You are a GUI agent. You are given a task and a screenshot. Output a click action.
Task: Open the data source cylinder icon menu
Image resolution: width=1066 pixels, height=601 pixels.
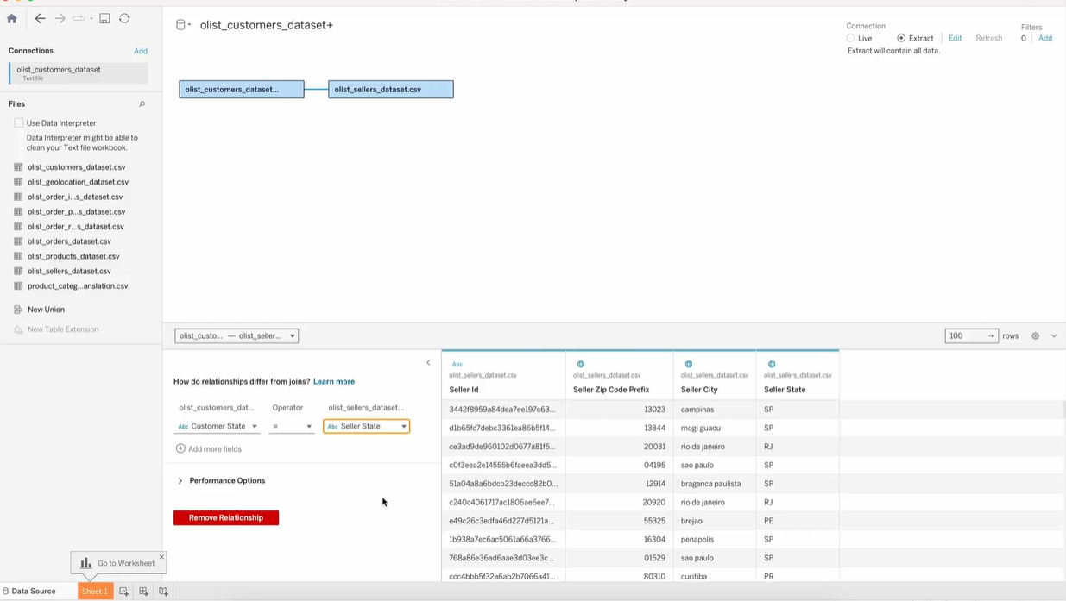pyautogui.click(x=182, y=25)
